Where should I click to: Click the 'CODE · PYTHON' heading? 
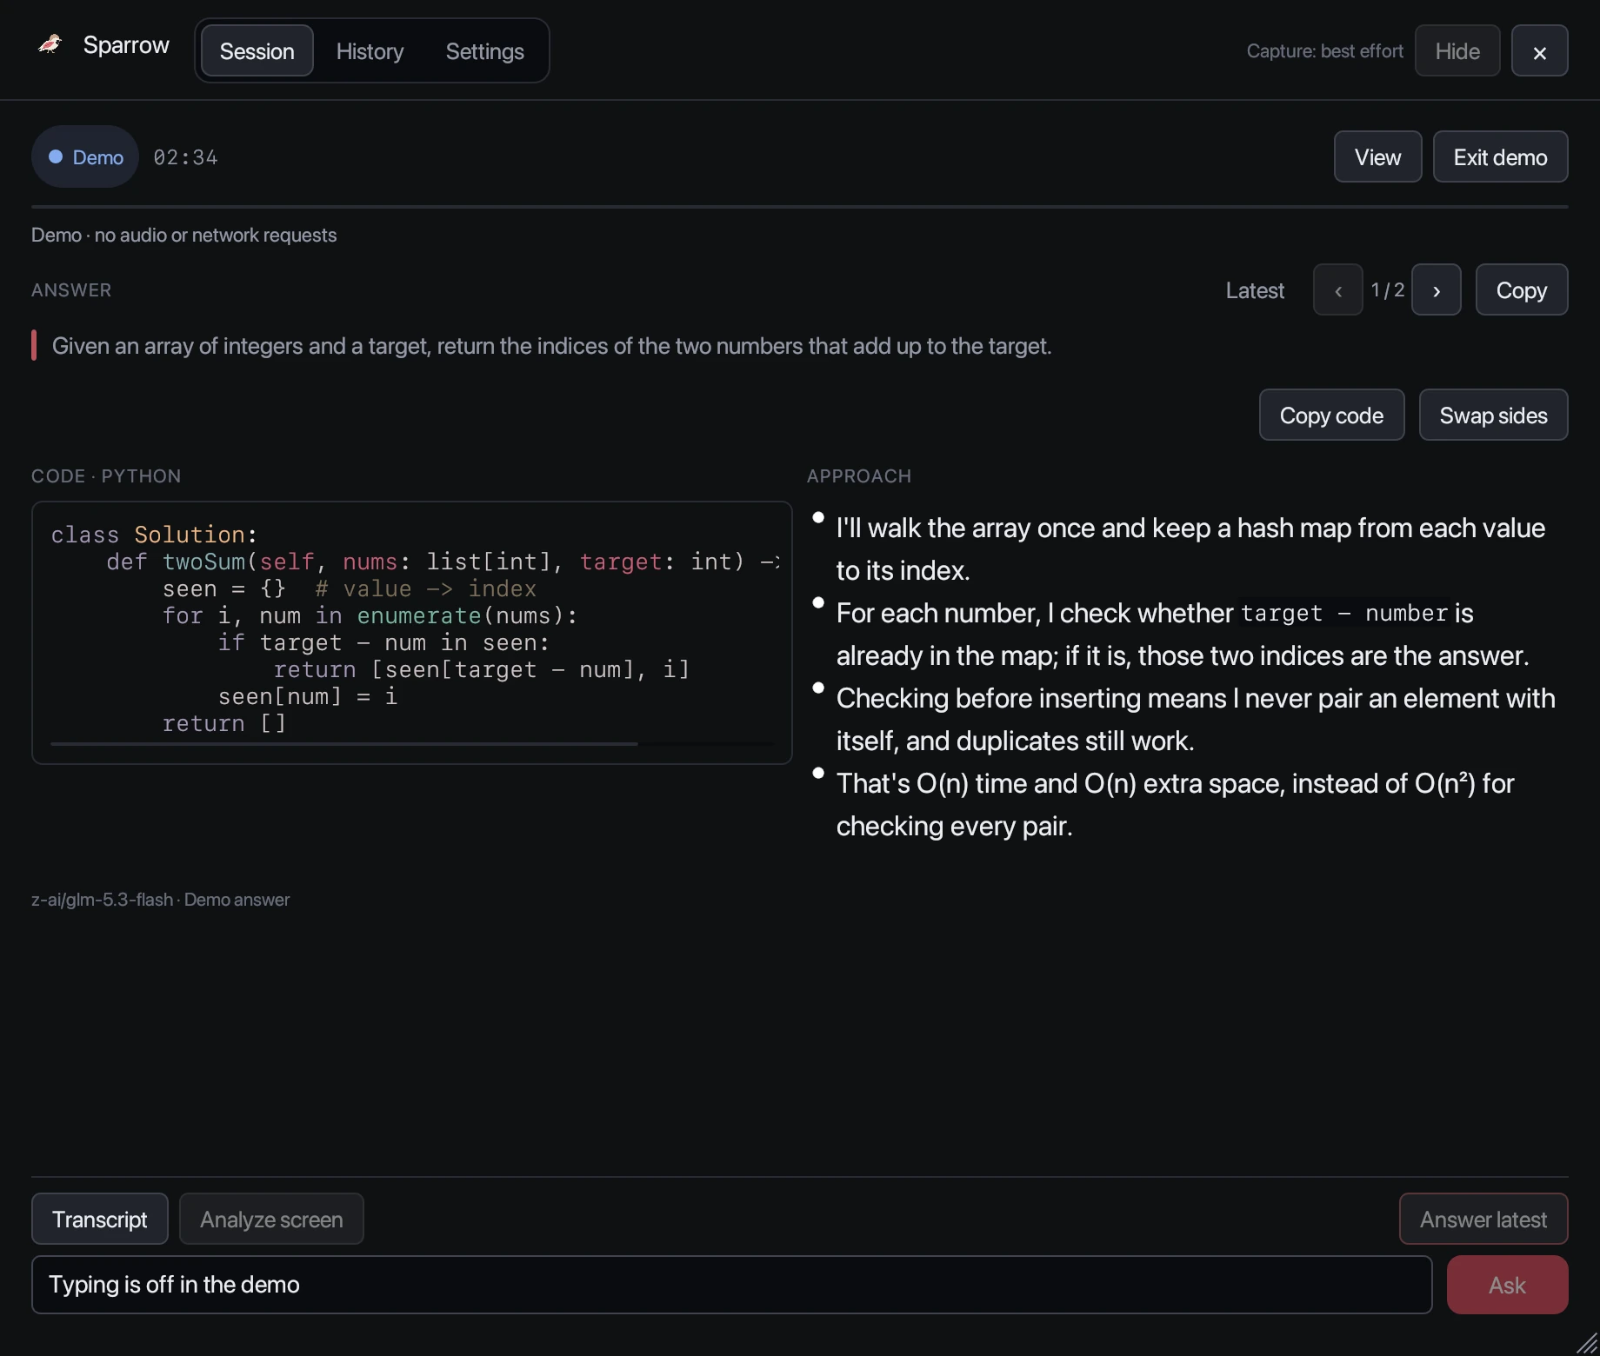pyautogui.click(x=106, y=476)
